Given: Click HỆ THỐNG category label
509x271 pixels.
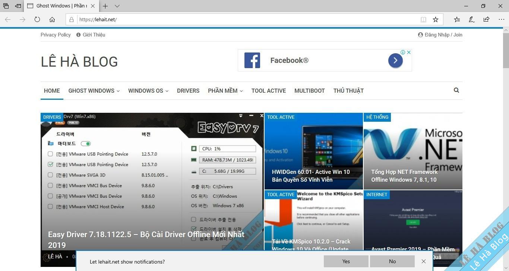Looking at the screenshot, I should [377, 117].
